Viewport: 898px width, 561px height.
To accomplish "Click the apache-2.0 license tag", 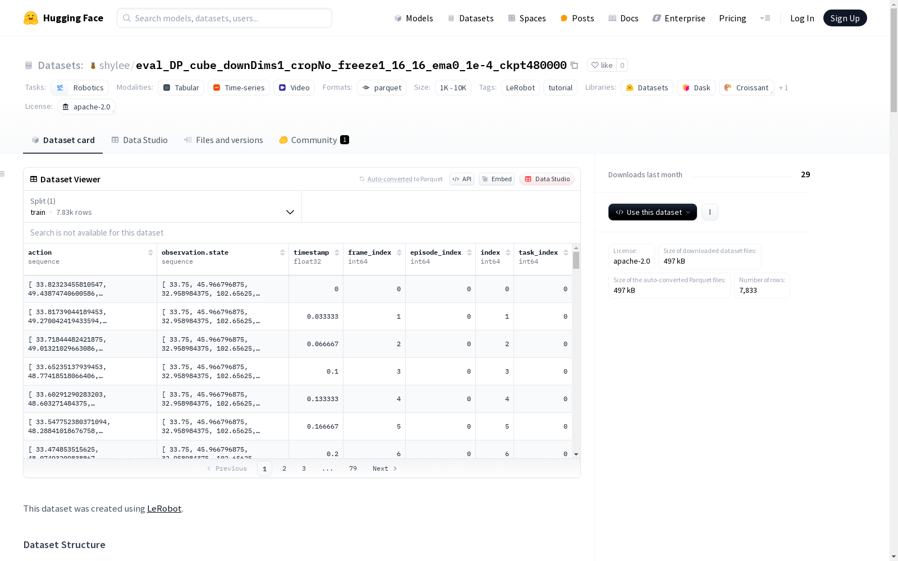I will point(86,107).
